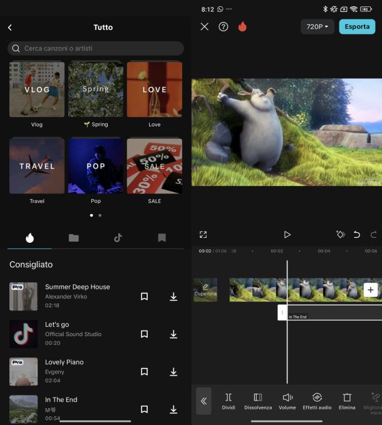Close the video editor with X
This screenshot has width=382, height=425.
point(204,26)
